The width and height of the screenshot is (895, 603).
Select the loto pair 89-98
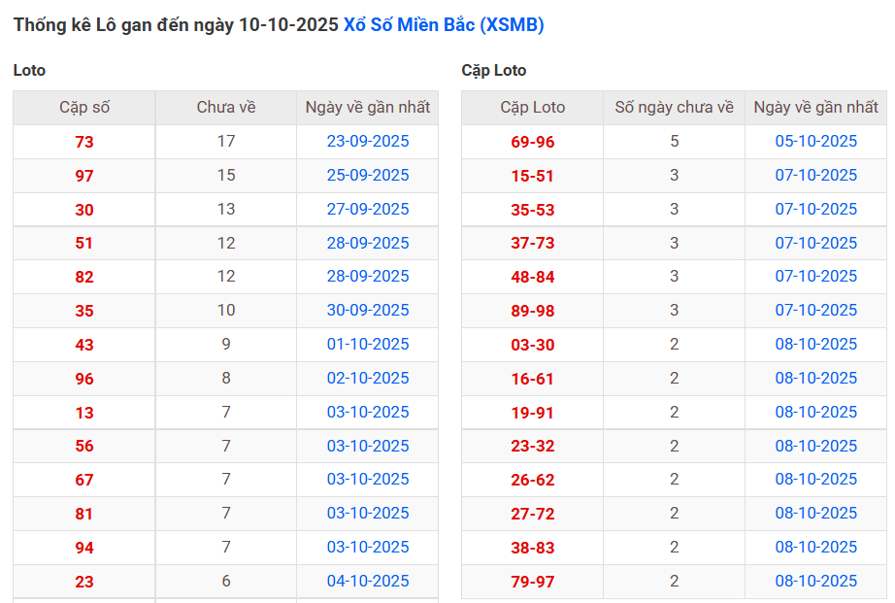pyautogui.click(x=532, y=311)
